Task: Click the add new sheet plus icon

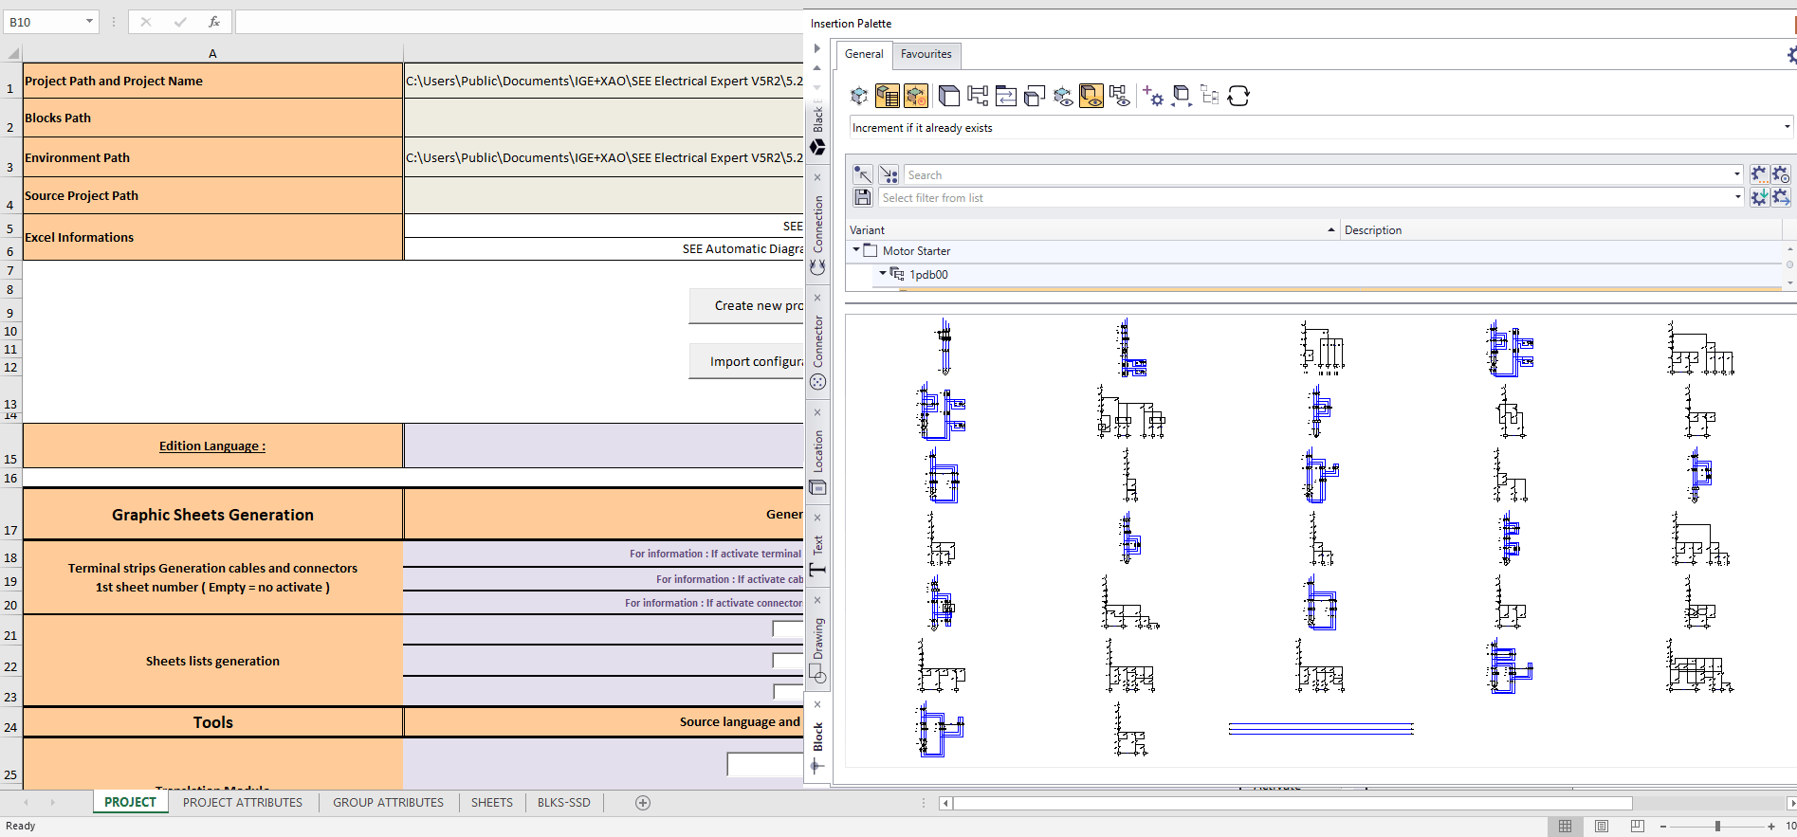Action: point(643,803)
